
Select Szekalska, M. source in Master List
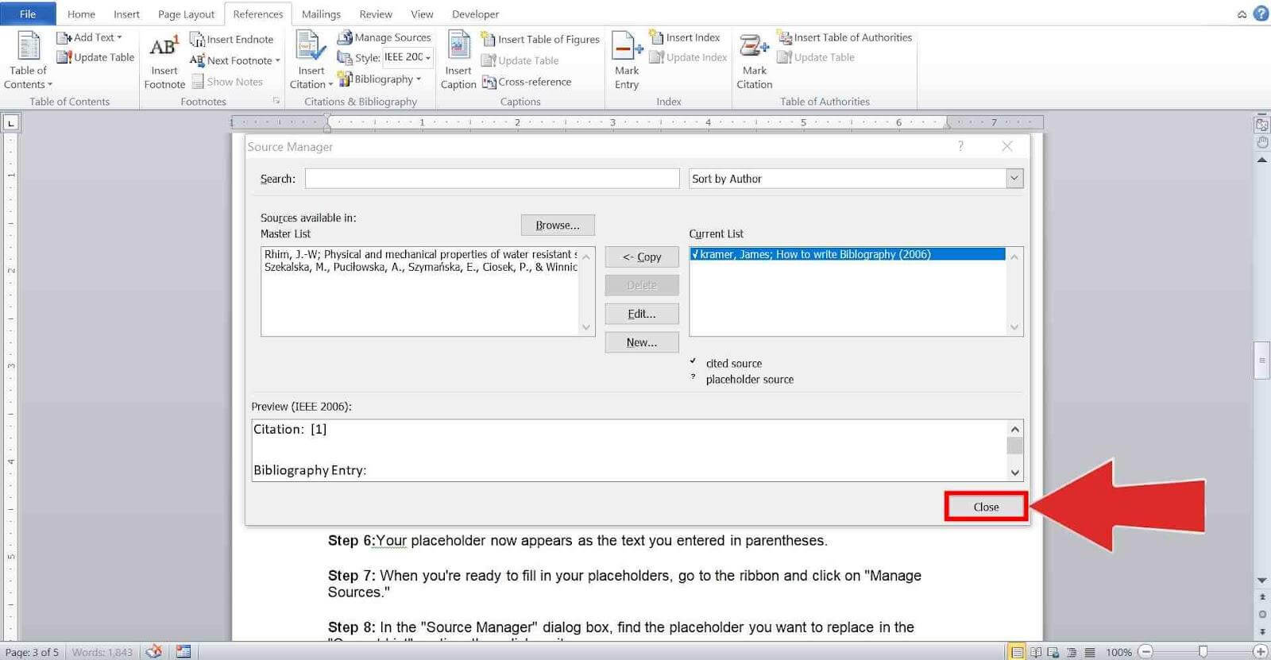click(421, 267)
